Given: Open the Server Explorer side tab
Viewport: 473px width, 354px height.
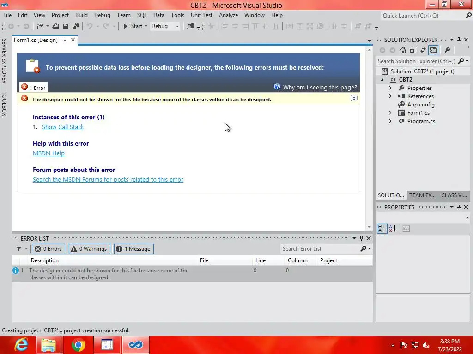Looking at the screenshot, I should 4,61.
